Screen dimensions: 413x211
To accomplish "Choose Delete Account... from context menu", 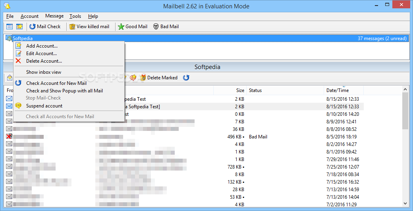I will coord(69,61).
